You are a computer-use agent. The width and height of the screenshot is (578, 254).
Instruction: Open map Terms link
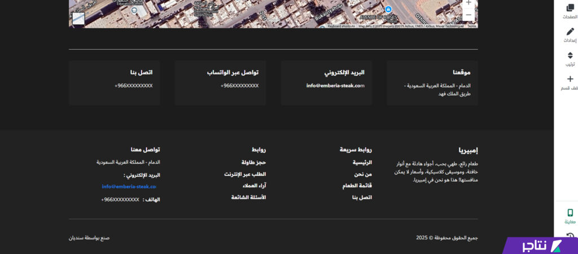pyautogui.click(x=471, y=26)
